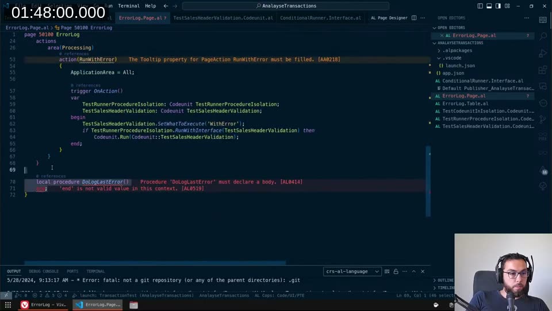This screenshot has width=552, height=311.
Task: Open ErrorLog.Table.al in the explorer
Action: coord(465,104)
